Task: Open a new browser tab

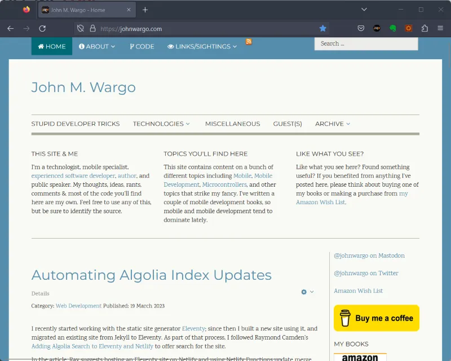Action: [145, 10]
